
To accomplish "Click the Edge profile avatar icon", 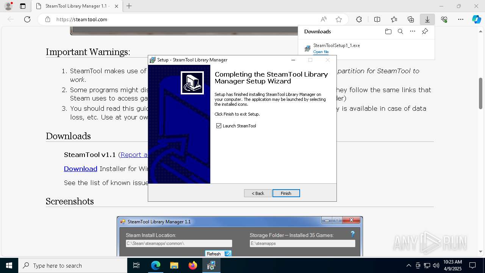I will tap(8, 6).
